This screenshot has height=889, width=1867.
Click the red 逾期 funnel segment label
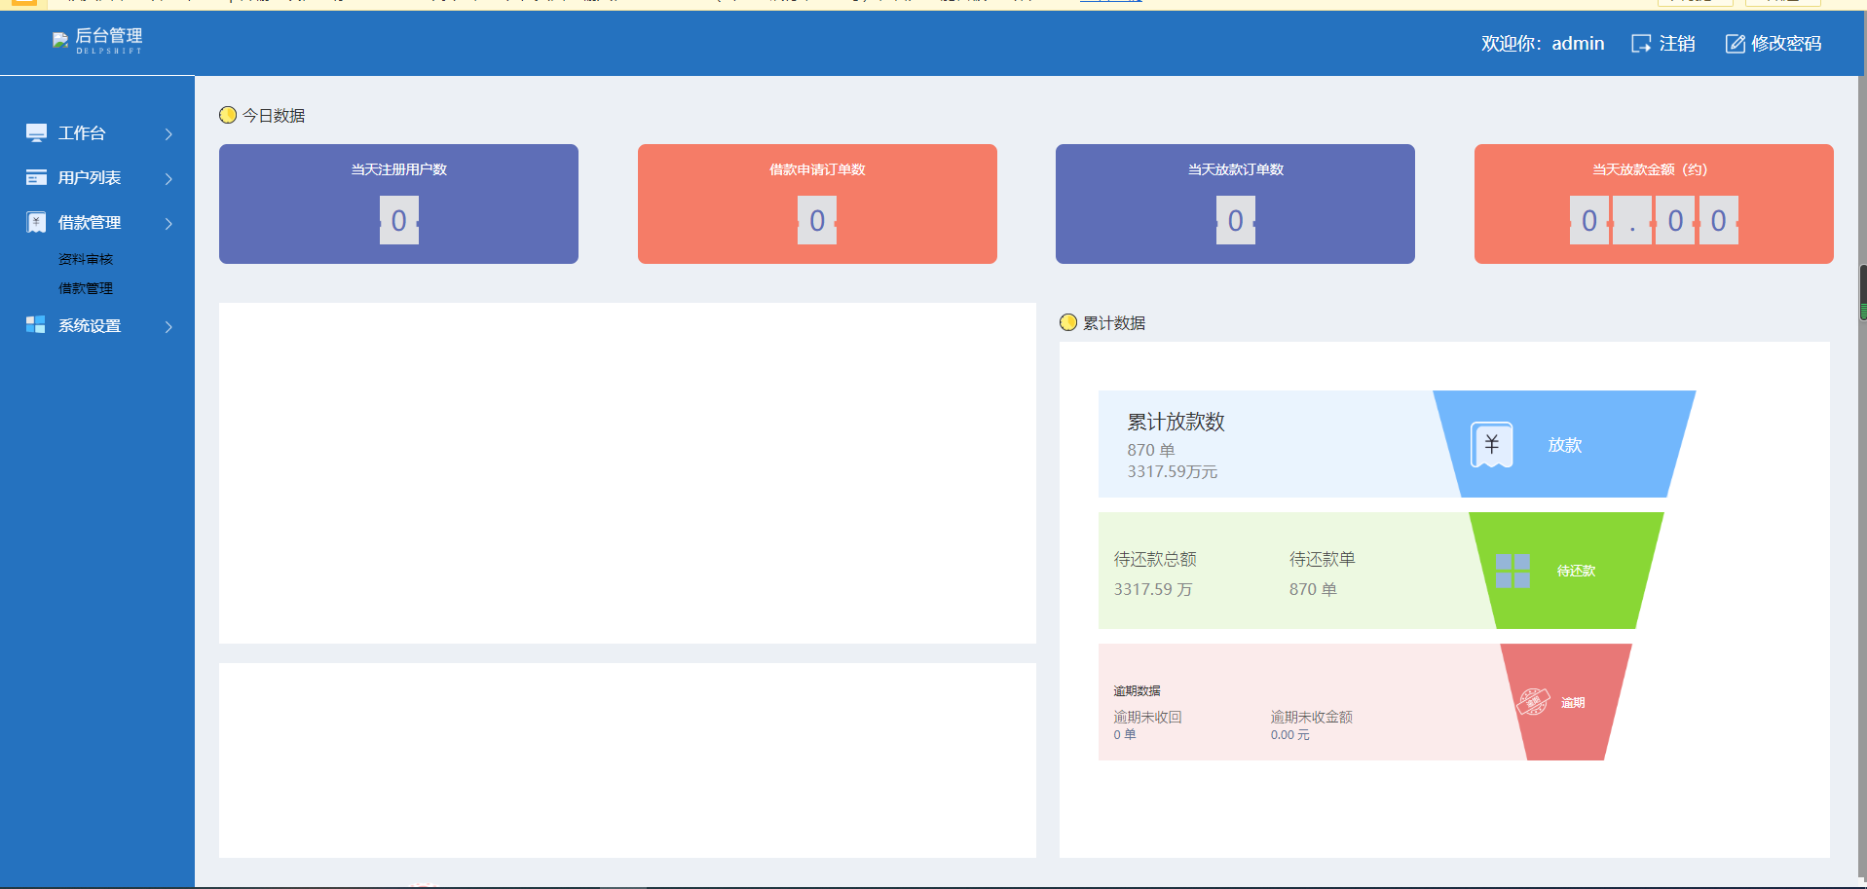click(1573, 702)
